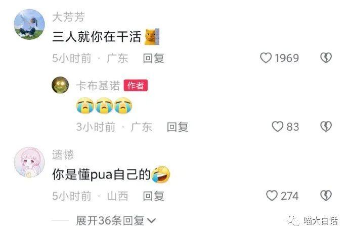Like 大芳芳's comment with 1969 likes
The height and width of the screenshot is (236, 349).
coord(266,58)
